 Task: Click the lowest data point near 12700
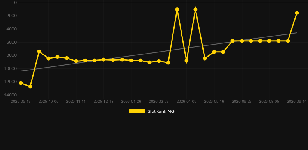point(30,86)
